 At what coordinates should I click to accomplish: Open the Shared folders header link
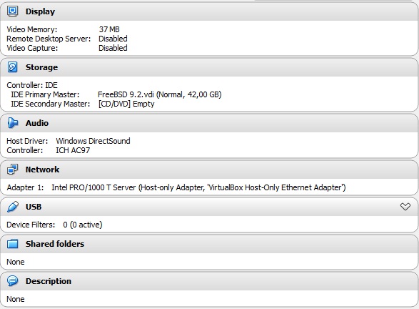[x=55, y=244]
